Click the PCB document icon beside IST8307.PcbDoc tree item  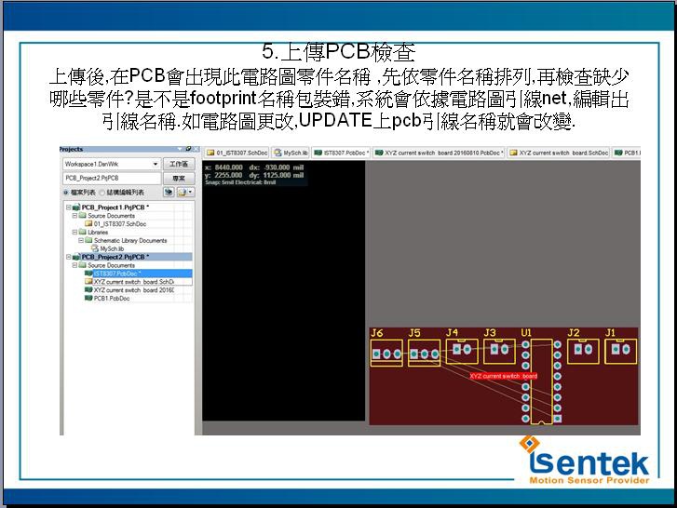88,274
